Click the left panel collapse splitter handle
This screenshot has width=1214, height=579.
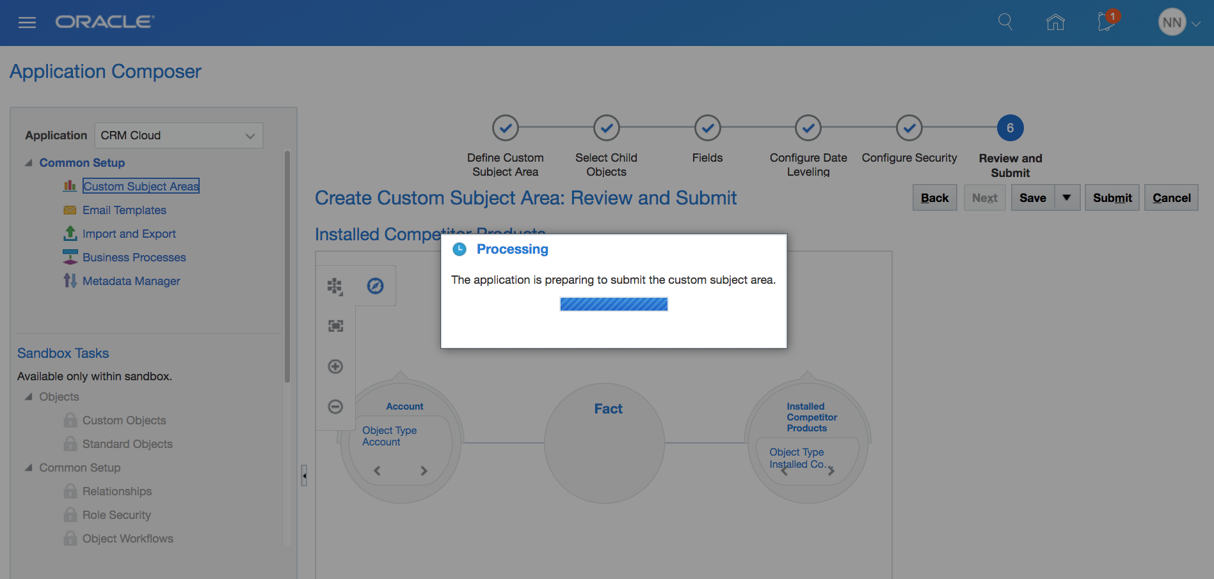pyautogui.click(x=304, y=475)
